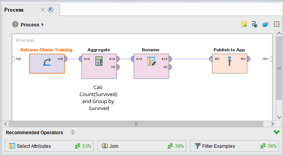Click the show operator order icon
Image resolution: width=284 pixels, height=156 pixels.
point(266,25)
